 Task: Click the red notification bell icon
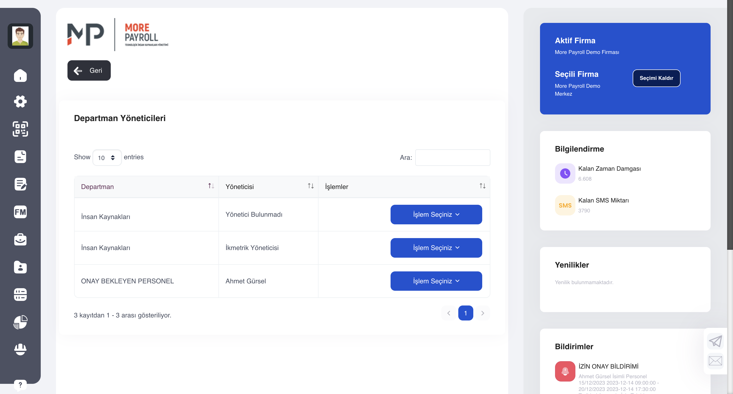click(565, 371)
